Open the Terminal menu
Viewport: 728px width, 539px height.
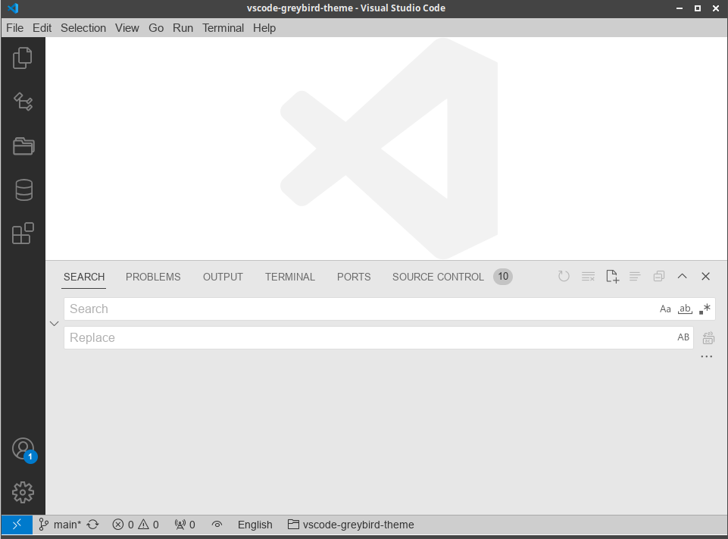(223, 28)
